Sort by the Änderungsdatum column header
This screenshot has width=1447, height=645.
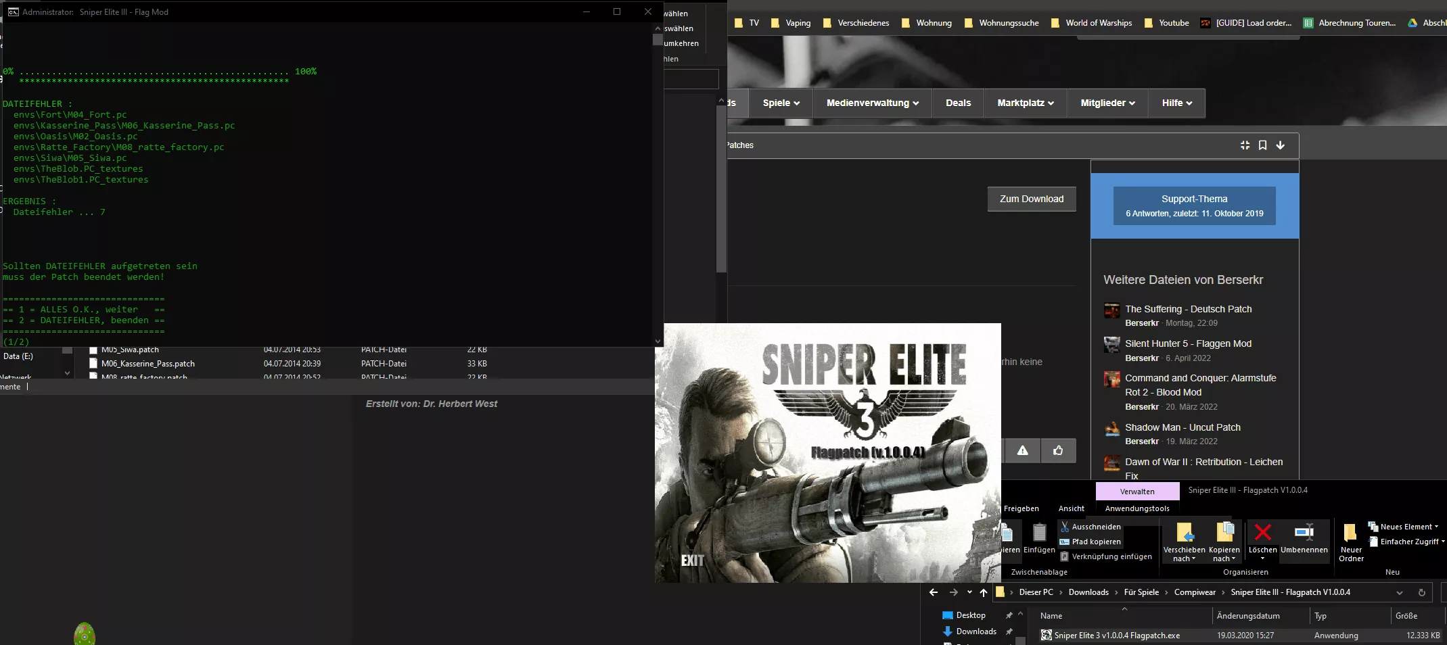click(1247, 616)
